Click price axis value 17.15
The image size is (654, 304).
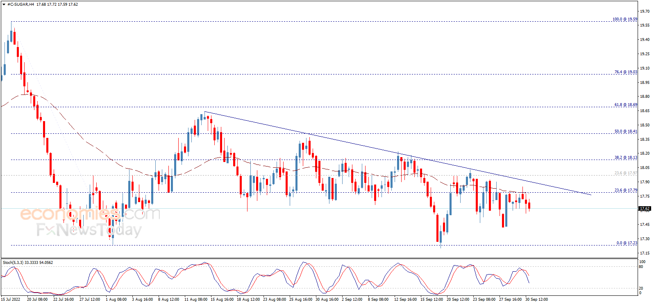pos(645,253)
